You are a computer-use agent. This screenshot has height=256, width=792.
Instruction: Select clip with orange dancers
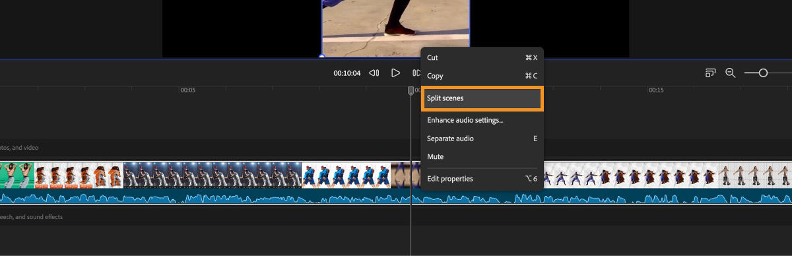coord(79,176)
